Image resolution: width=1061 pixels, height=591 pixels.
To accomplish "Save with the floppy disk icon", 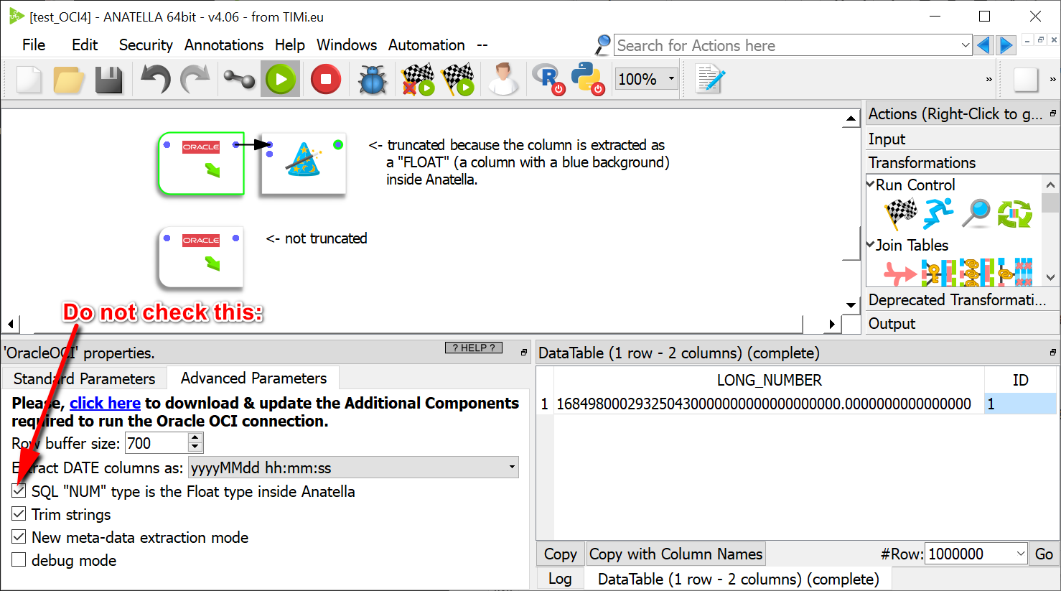I will (x=108, y=79).
